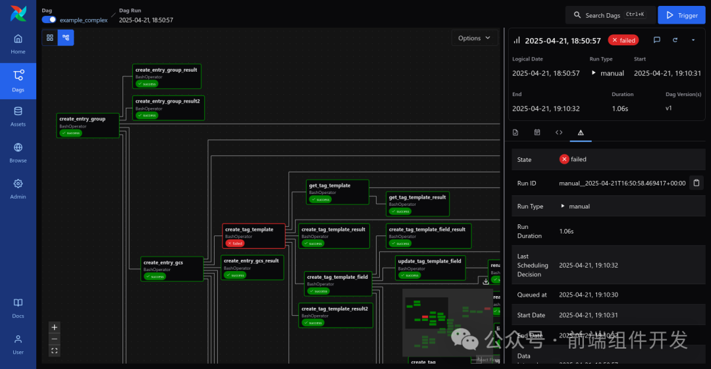Toggle the example_complex dag pause switch
711x369 pixels.
point(49,20)
